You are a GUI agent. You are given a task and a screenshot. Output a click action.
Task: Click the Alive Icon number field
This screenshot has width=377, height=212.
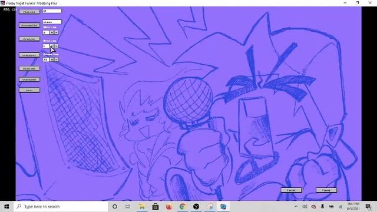tap(46, 32)
